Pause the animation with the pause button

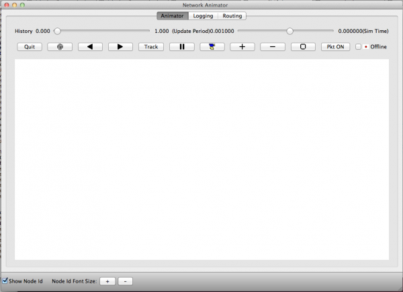click(x=181, y=47)
